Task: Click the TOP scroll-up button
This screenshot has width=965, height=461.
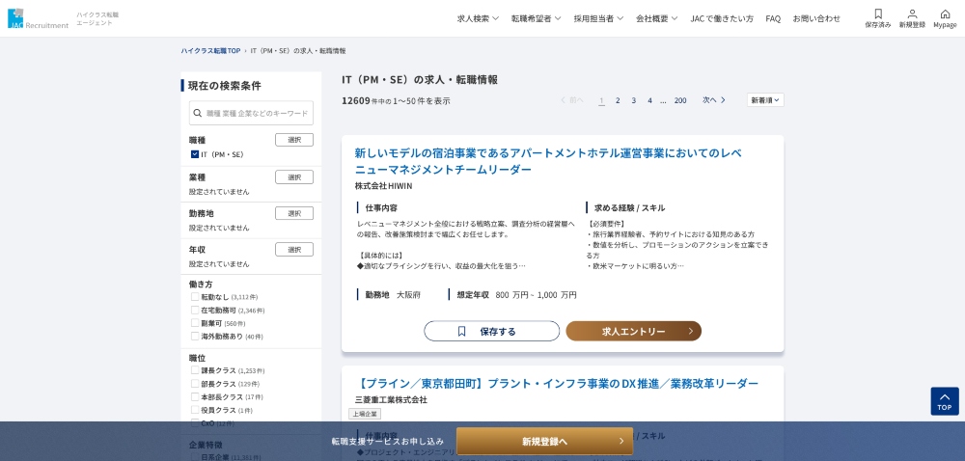Action: [x=945, y=401]
